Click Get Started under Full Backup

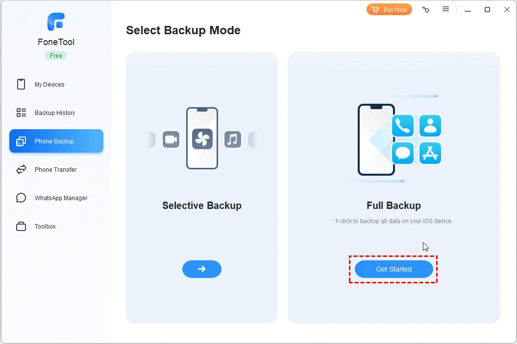(393, 269)
